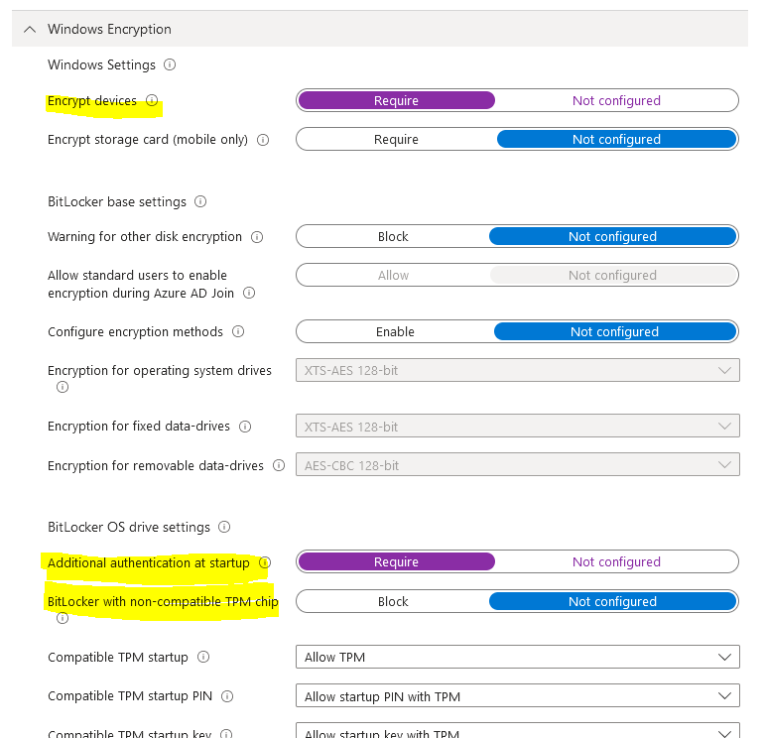
Task: Open the Compatible TPM startup PIN dropdown
Action: tap(517, 696)
